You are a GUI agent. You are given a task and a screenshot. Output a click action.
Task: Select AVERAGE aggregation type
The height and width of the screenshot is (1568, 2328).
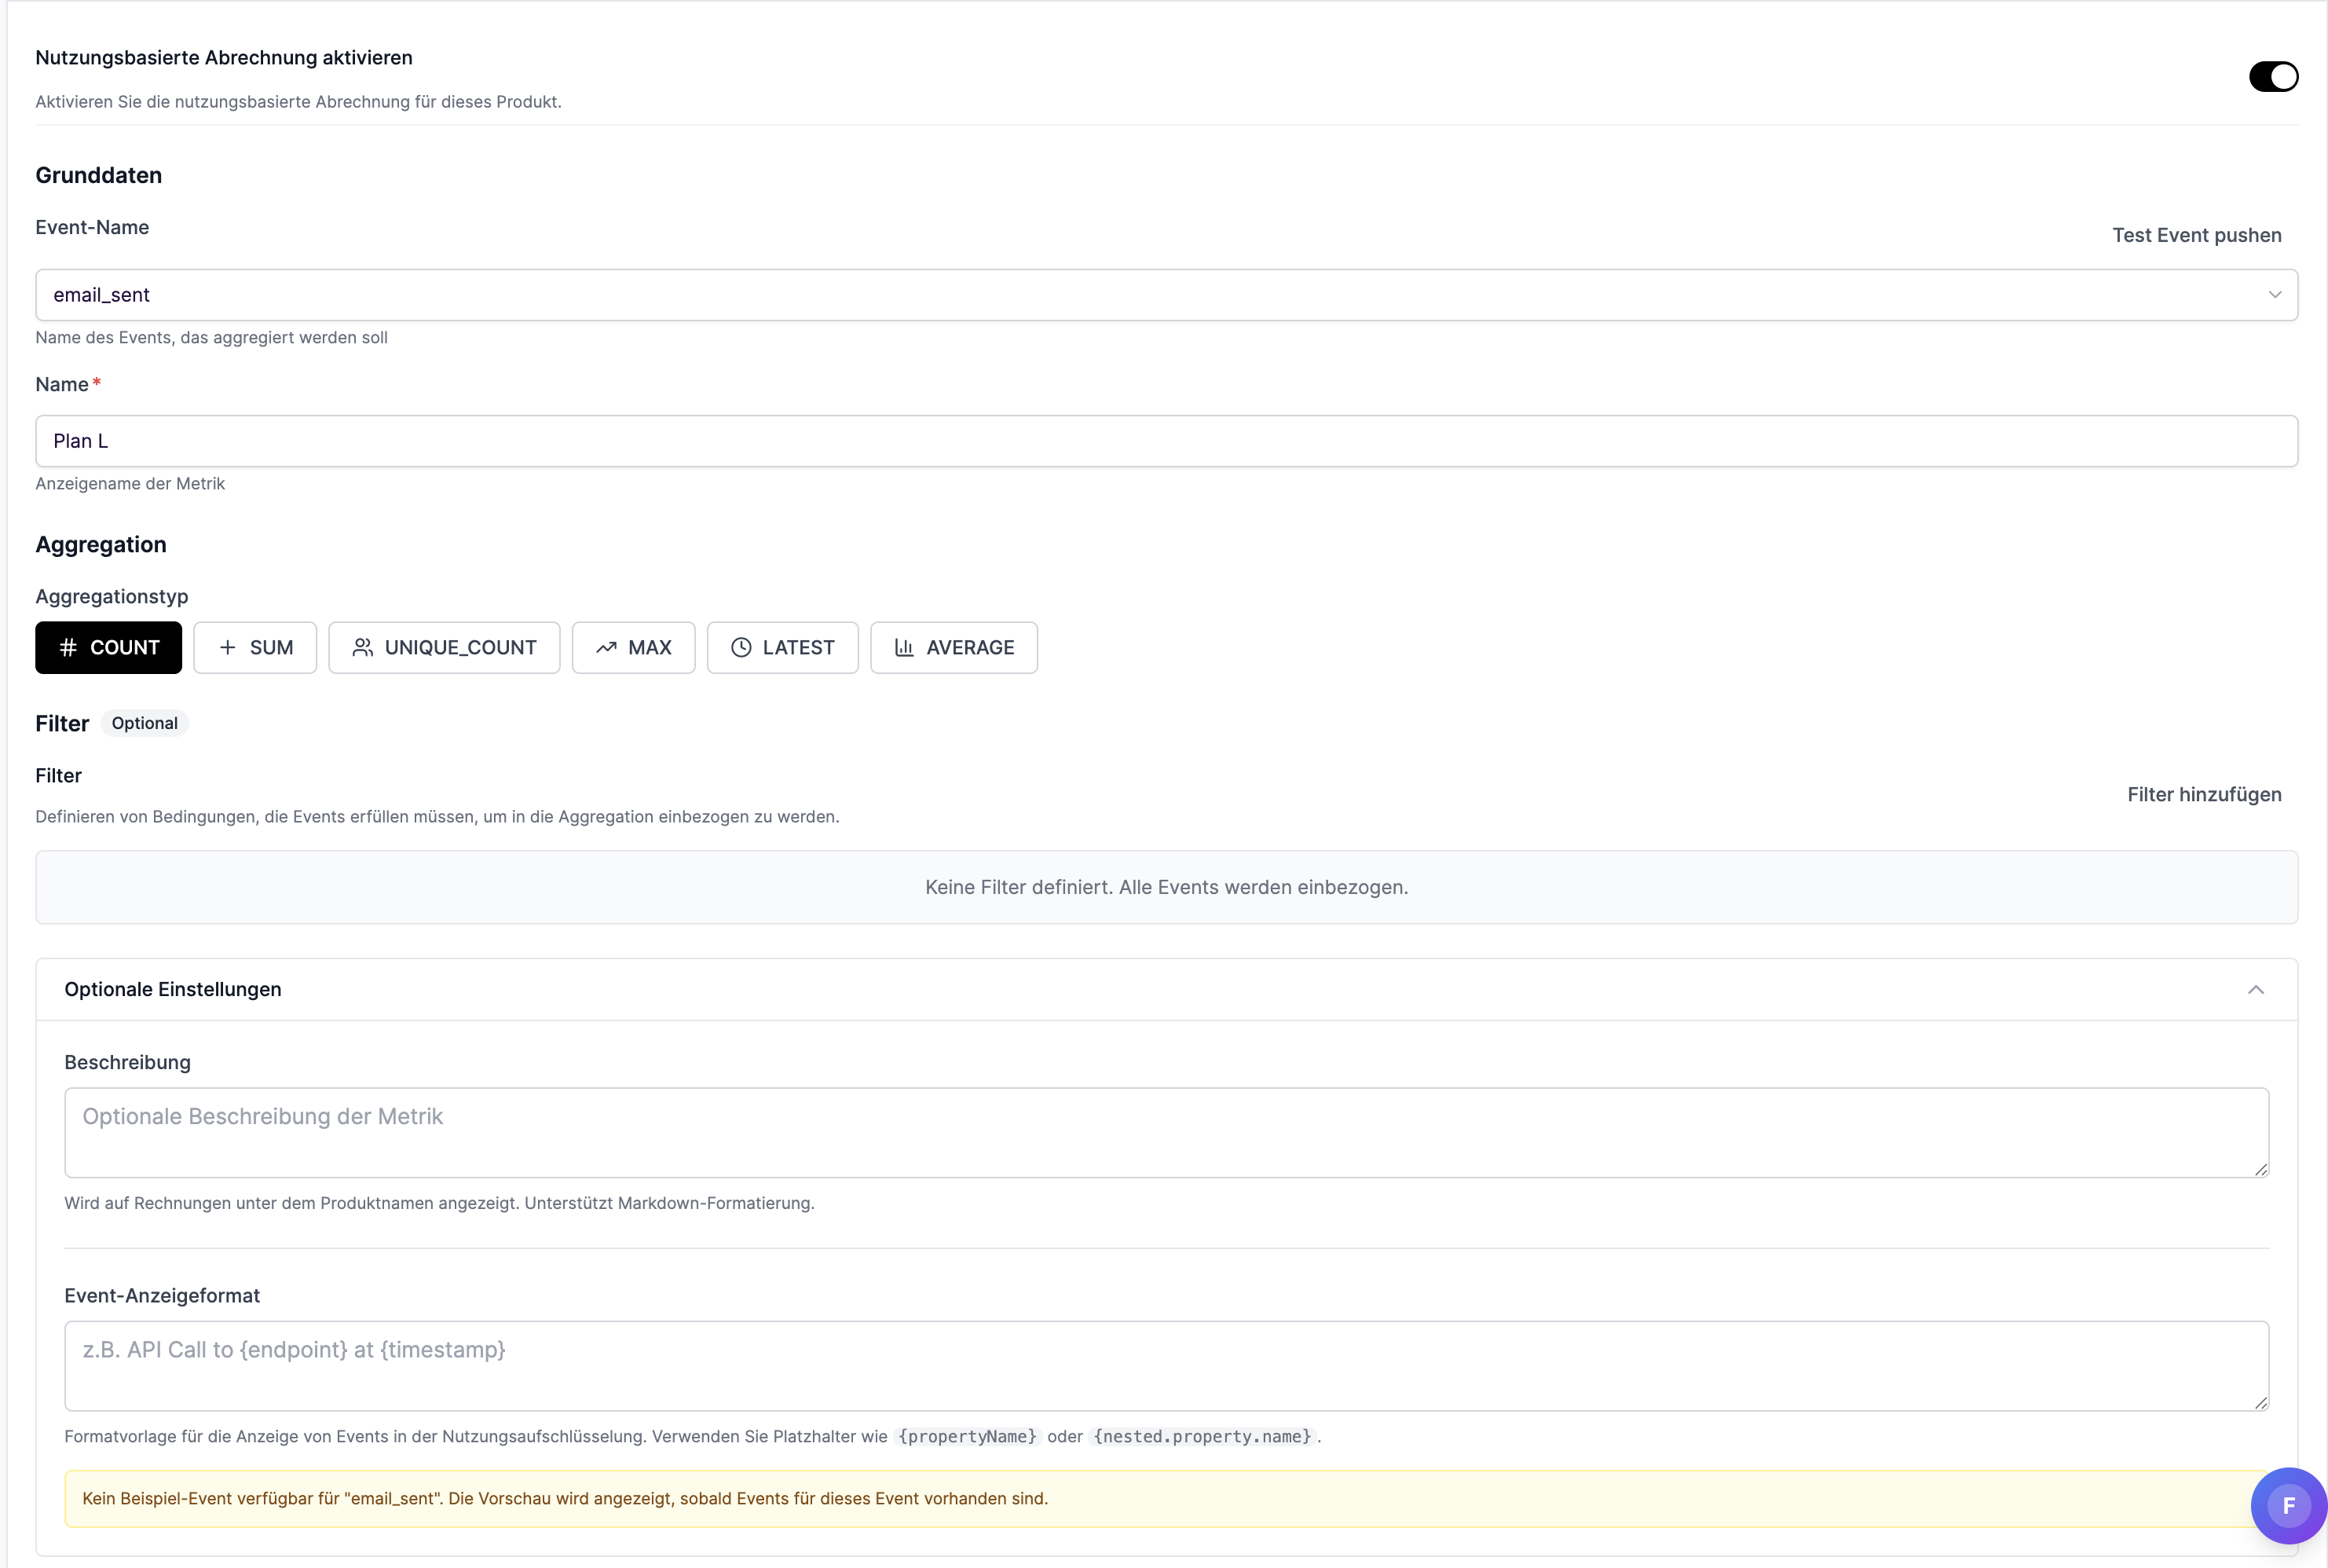[954, 648]
